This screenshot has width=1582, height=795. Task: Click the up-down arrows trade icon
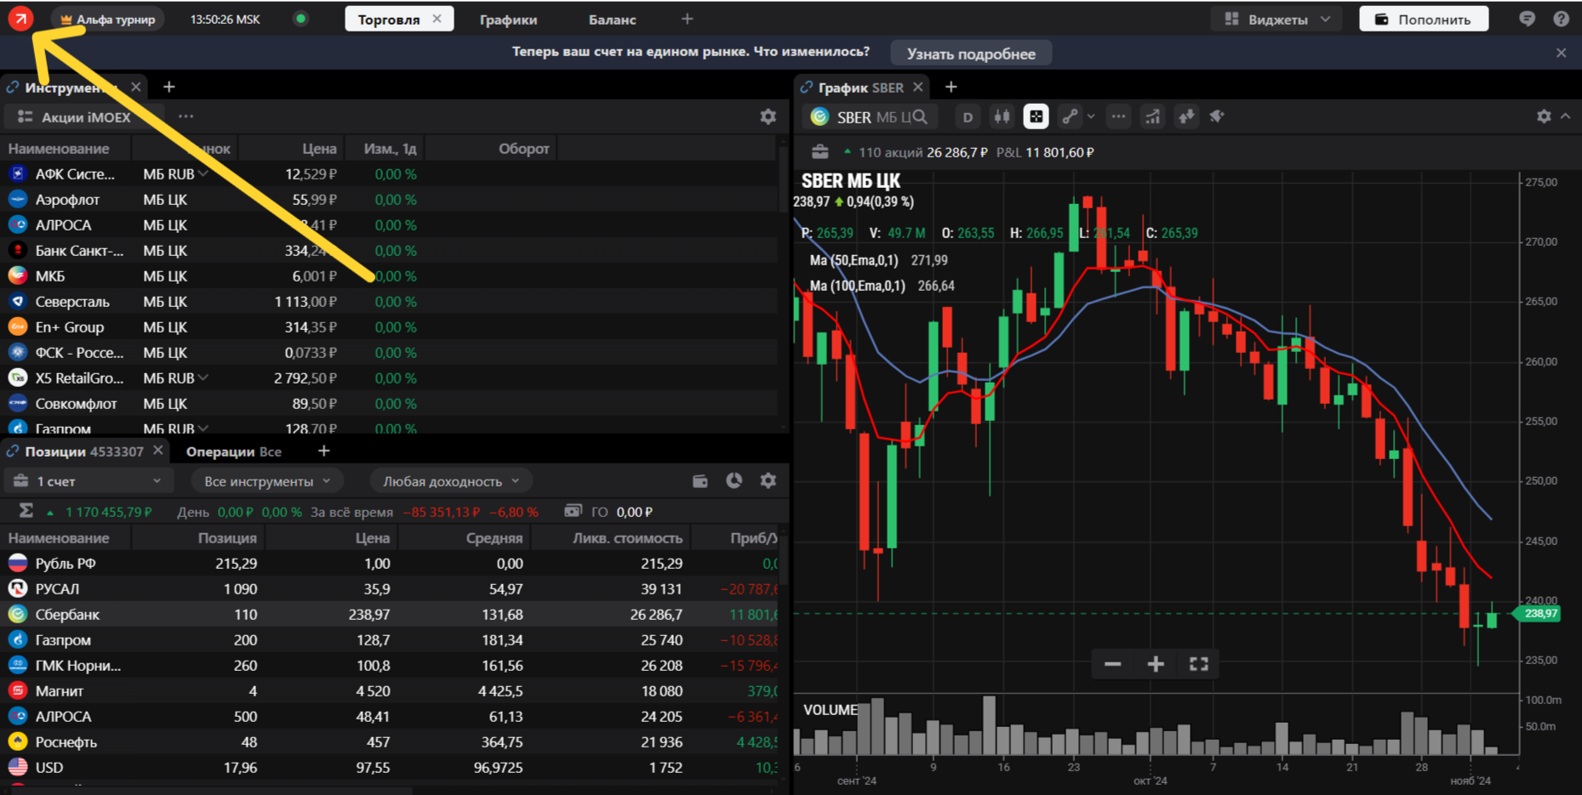pyautogui.click(x=1186, y=116)
